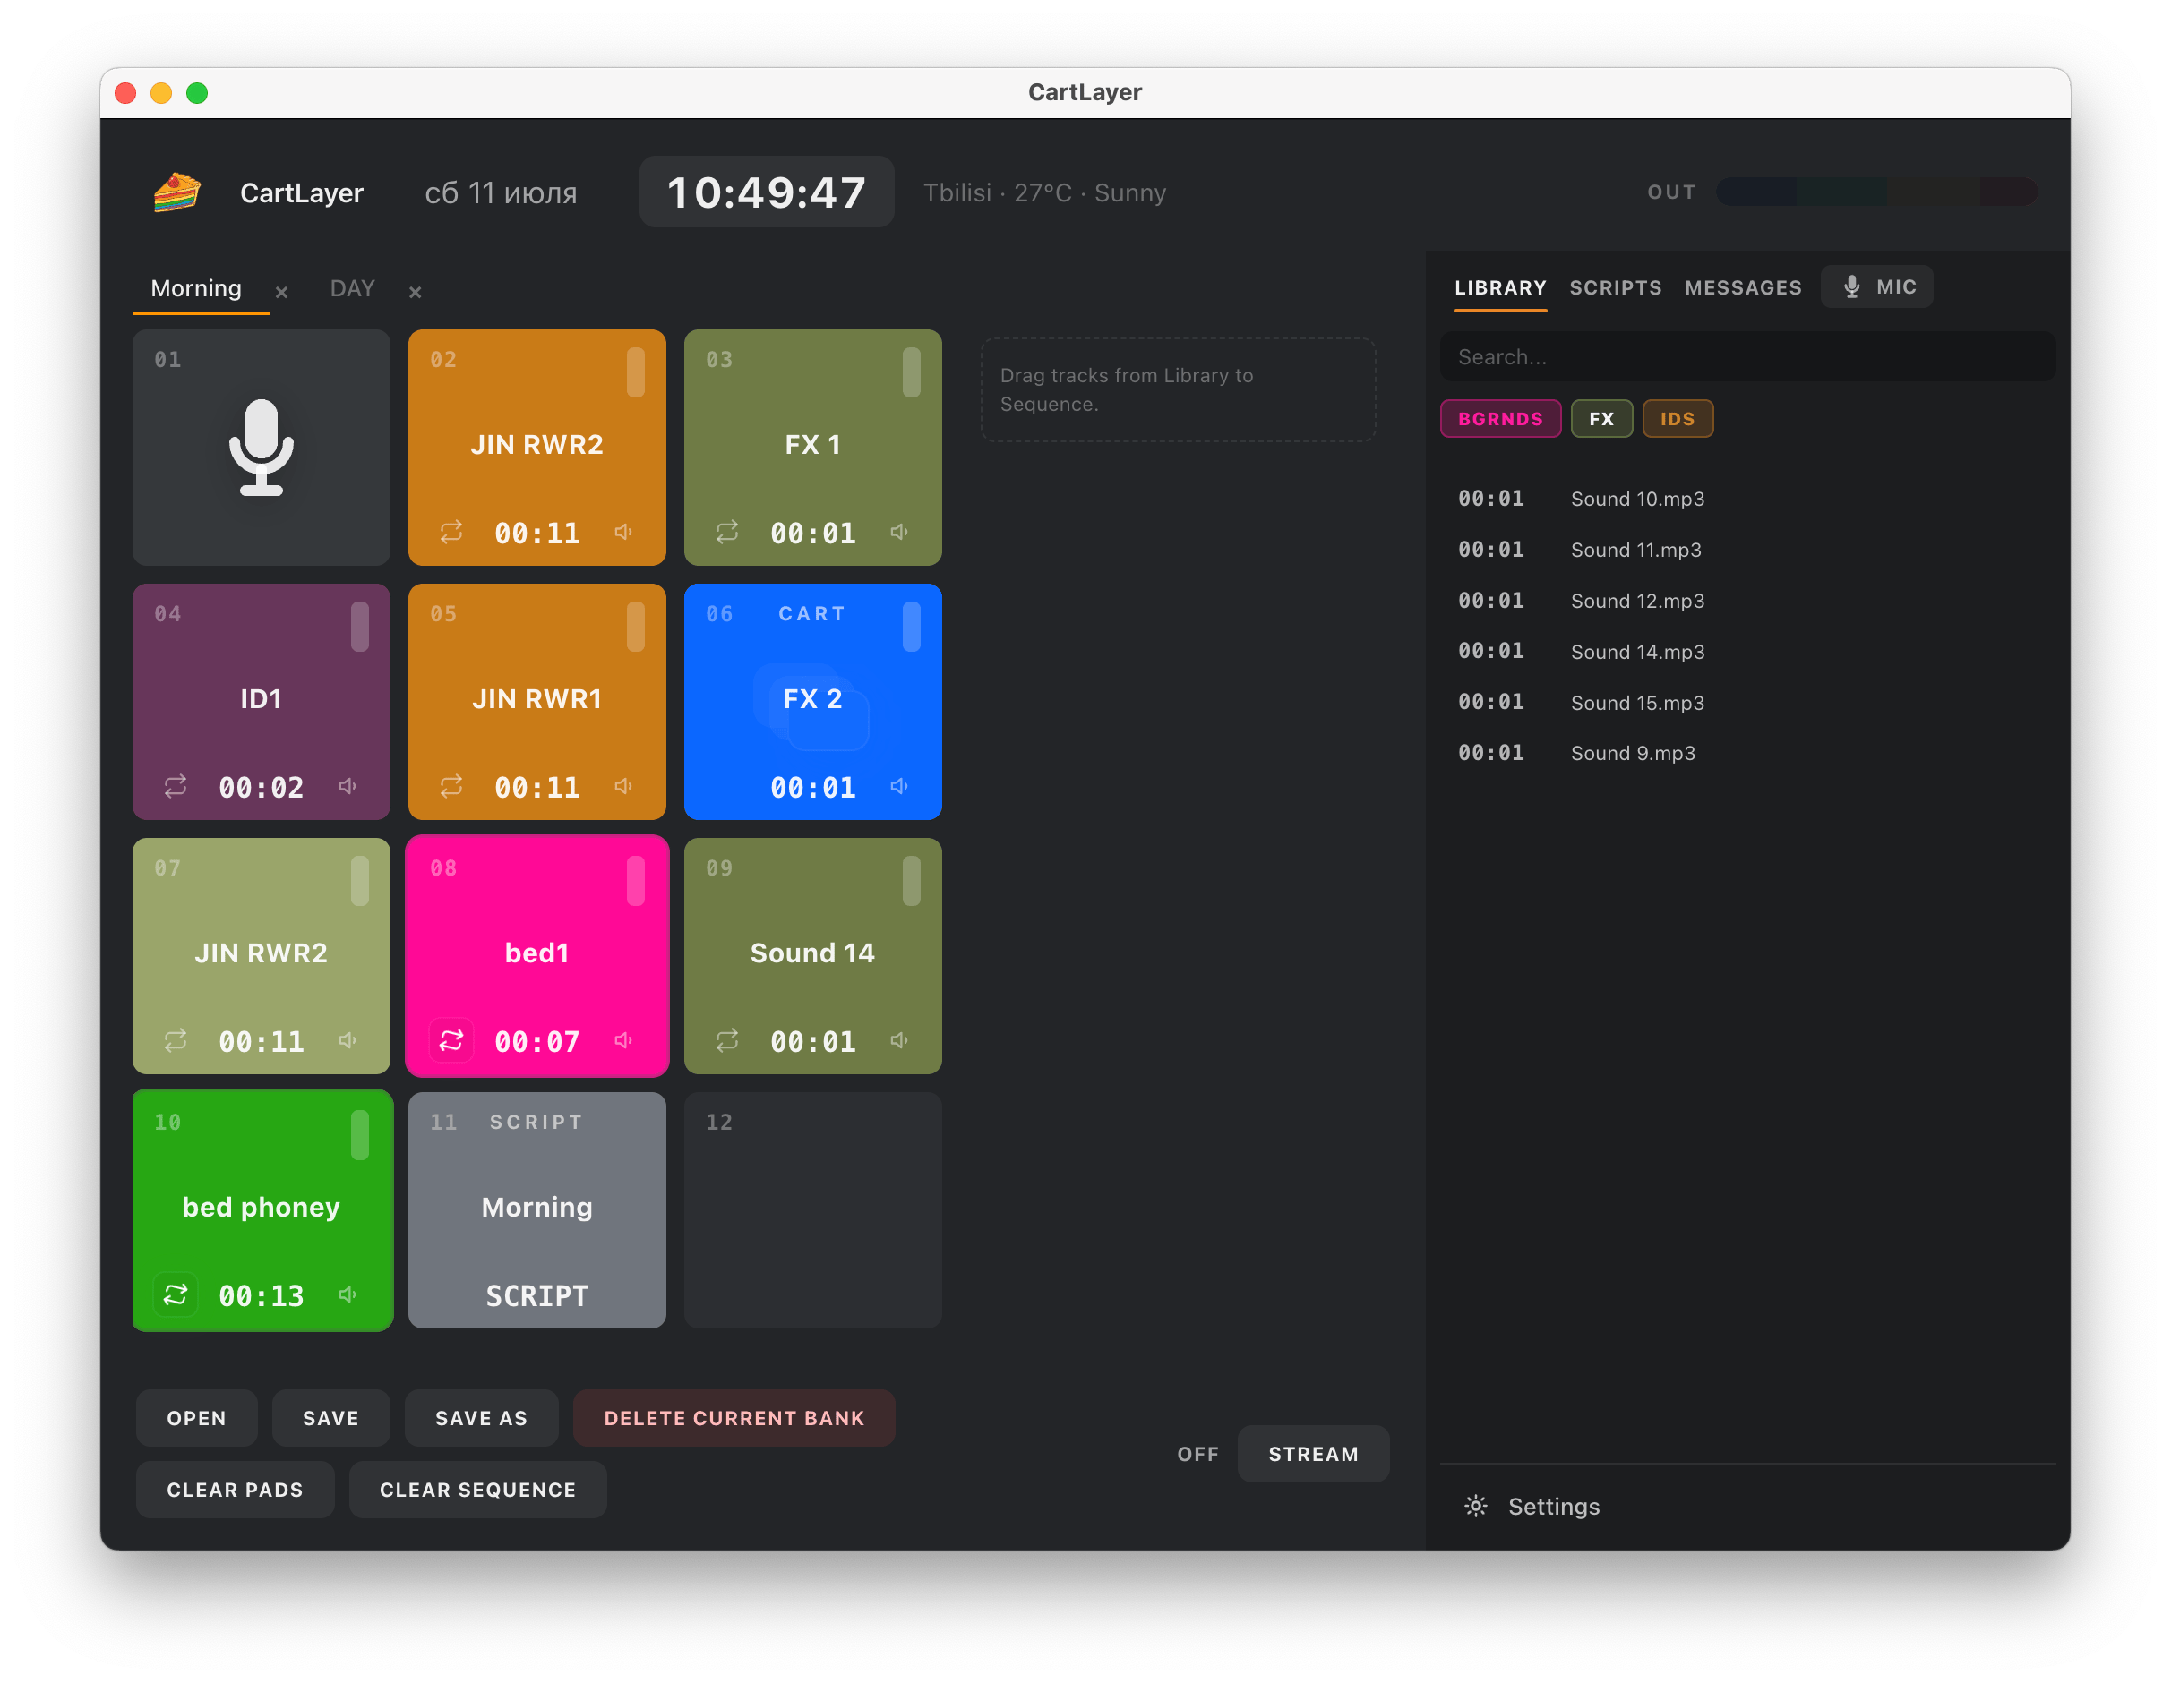
Task: Close the Morning bank tab
Action: click(x=281, y=292)
